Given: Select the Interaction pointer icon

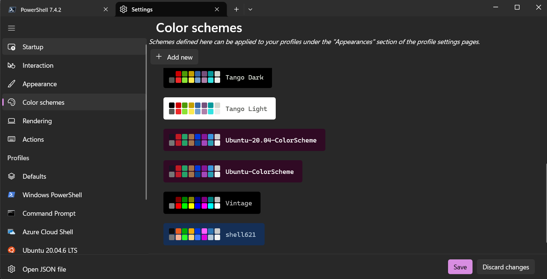Looking at the screenshot, I should coord(11,65).
